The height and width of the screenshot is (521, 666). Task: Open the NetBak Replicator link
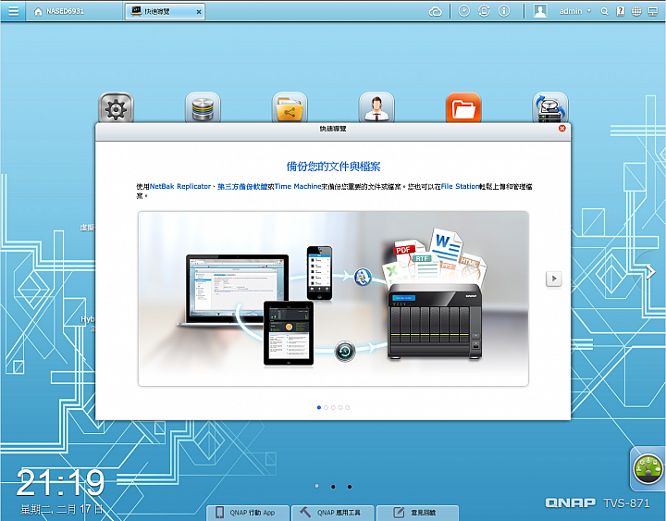point(180,186)
